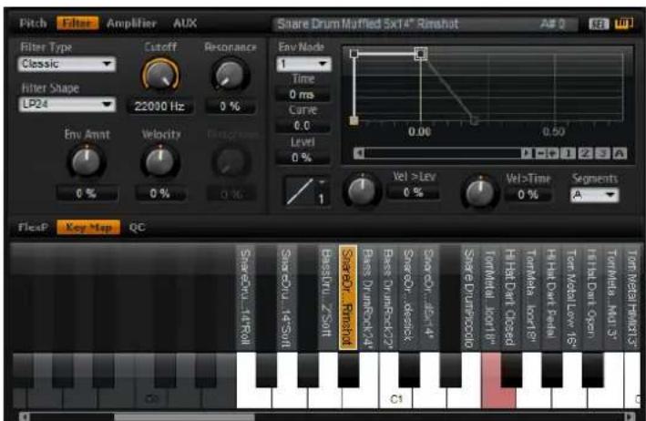The width and height of the screenshot is (646, 421).
Task: Select the SnareDru 14" Soft zone
Action: point(286,298)
